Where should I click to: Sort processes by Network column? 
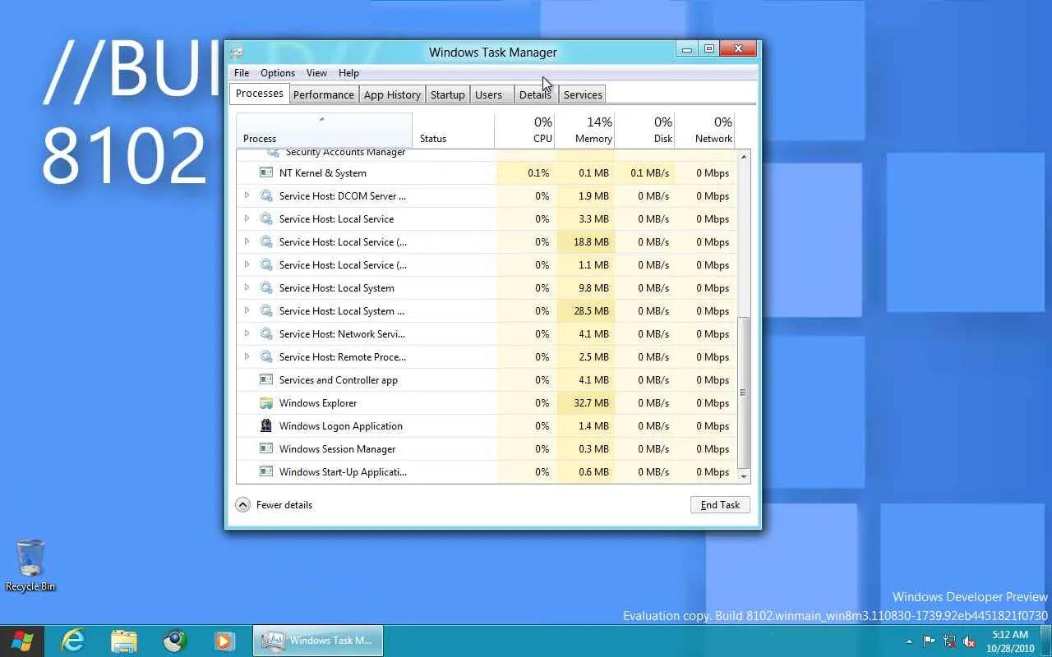705,130
